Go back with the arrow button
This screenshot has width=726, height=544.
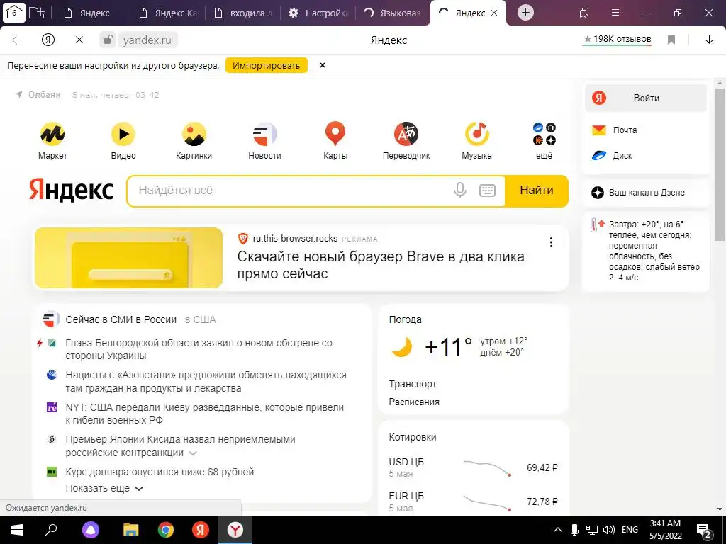(x=17, y=40)
